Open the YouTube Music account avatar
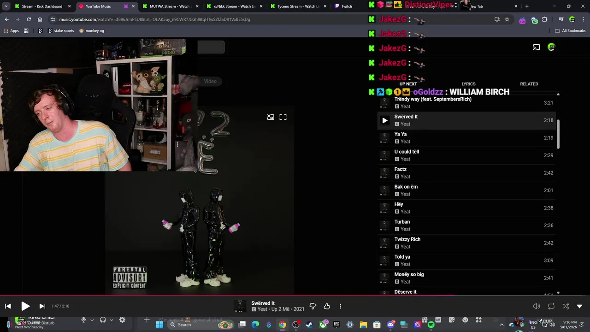Viewport: 590px width, 332px height. point(551,47)
